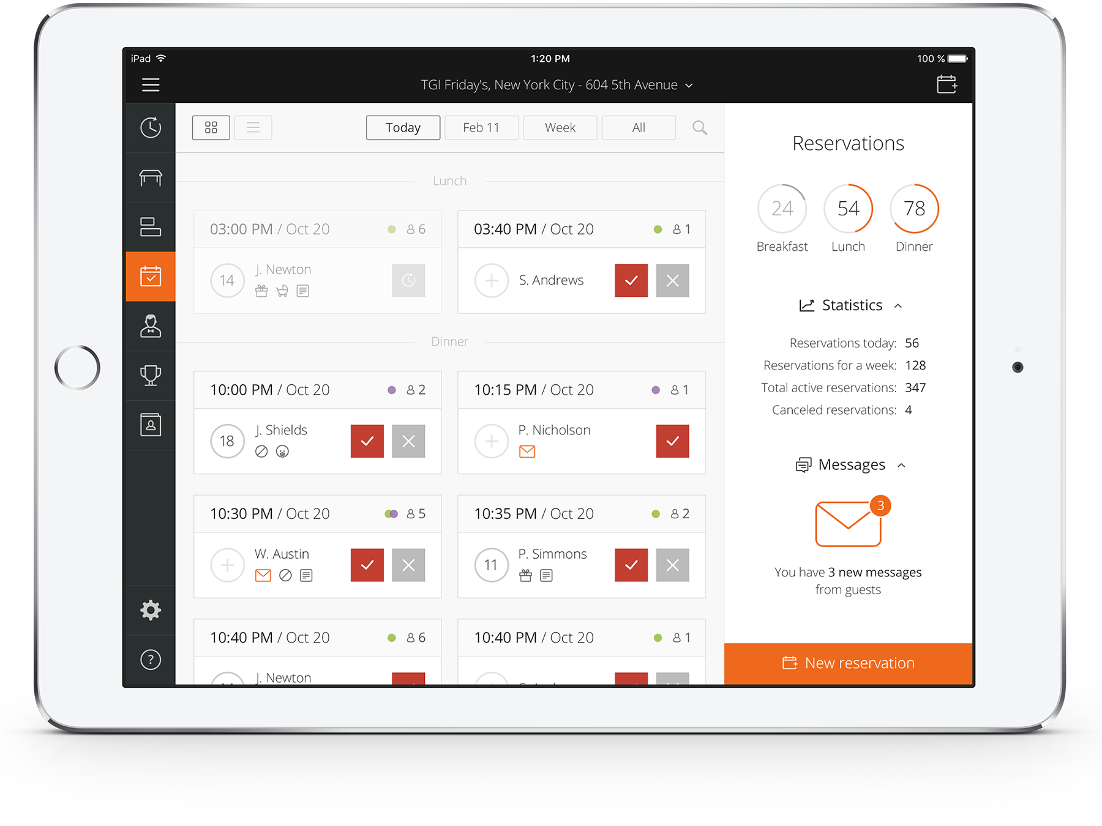This screenshot has width=1102, height=826.
Task: Select the Week tab
Action: coord(560,127)
